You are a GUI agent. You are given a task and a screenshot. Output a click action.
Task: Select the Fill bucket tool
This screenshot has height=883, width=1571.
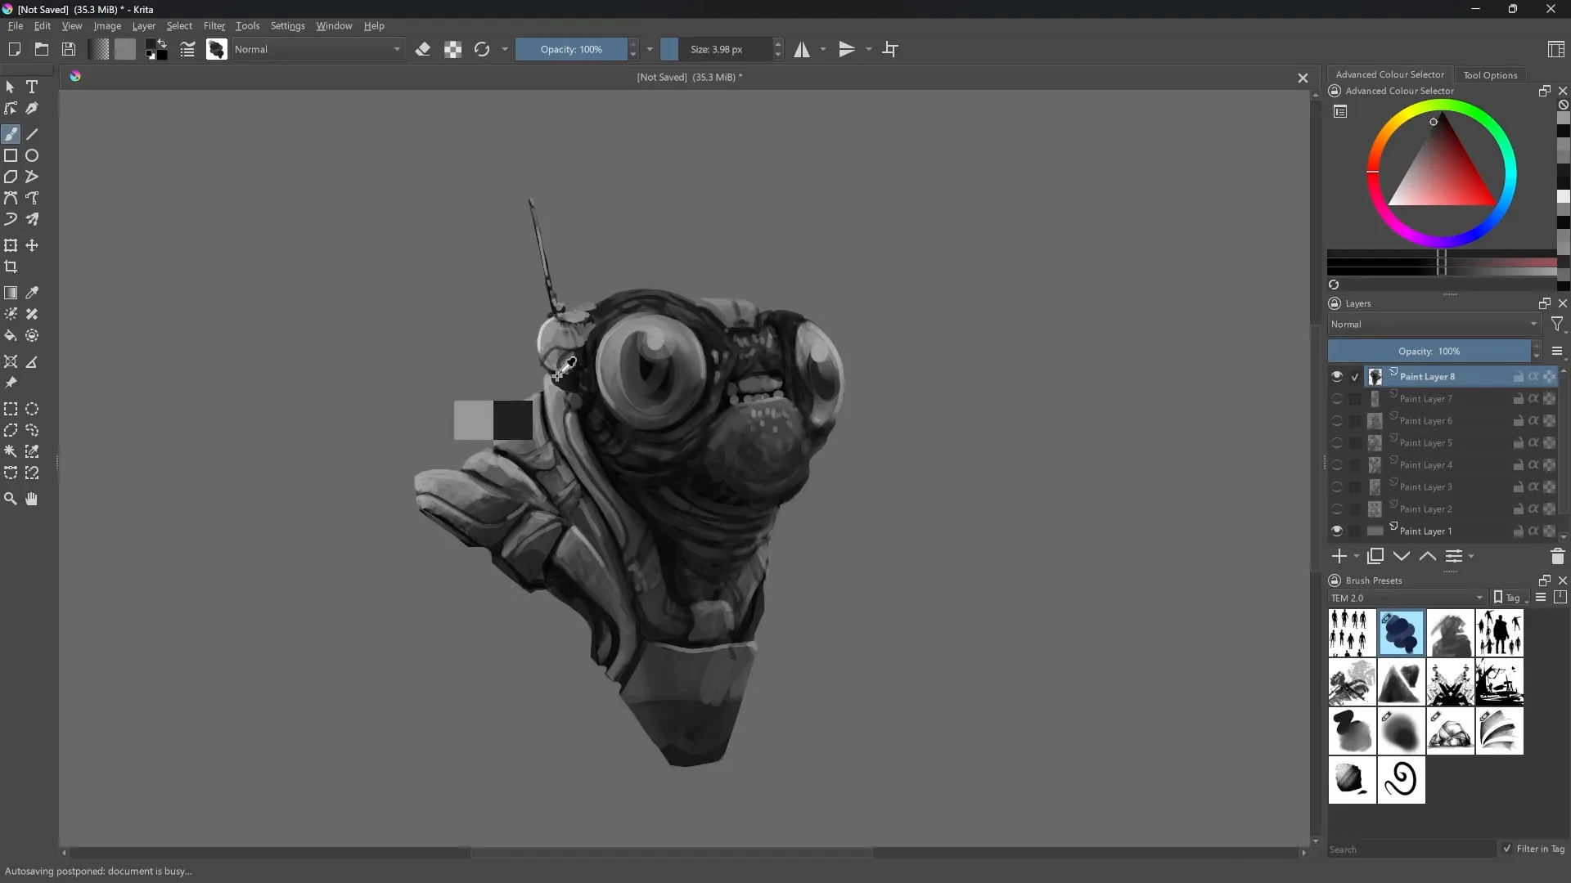pyautogui.click(x=11, y=336)
